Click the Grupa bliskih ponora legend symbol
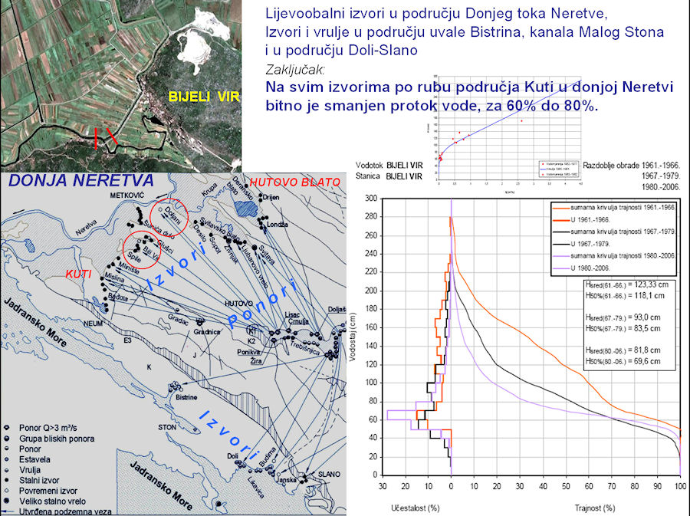This screenshot has width=690, height=516. [8, 437]
